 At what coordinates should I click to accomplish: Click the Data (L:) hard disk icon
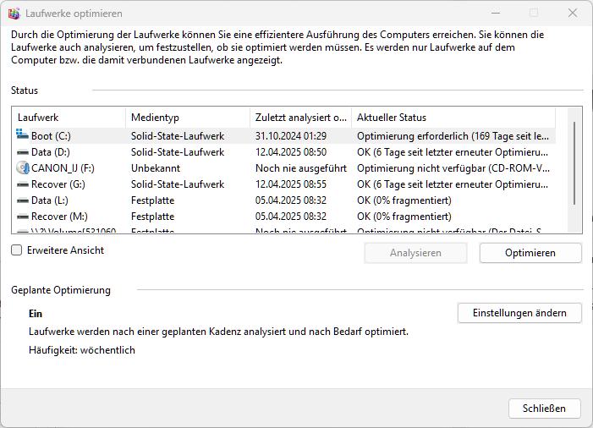[x=22, y=200]
